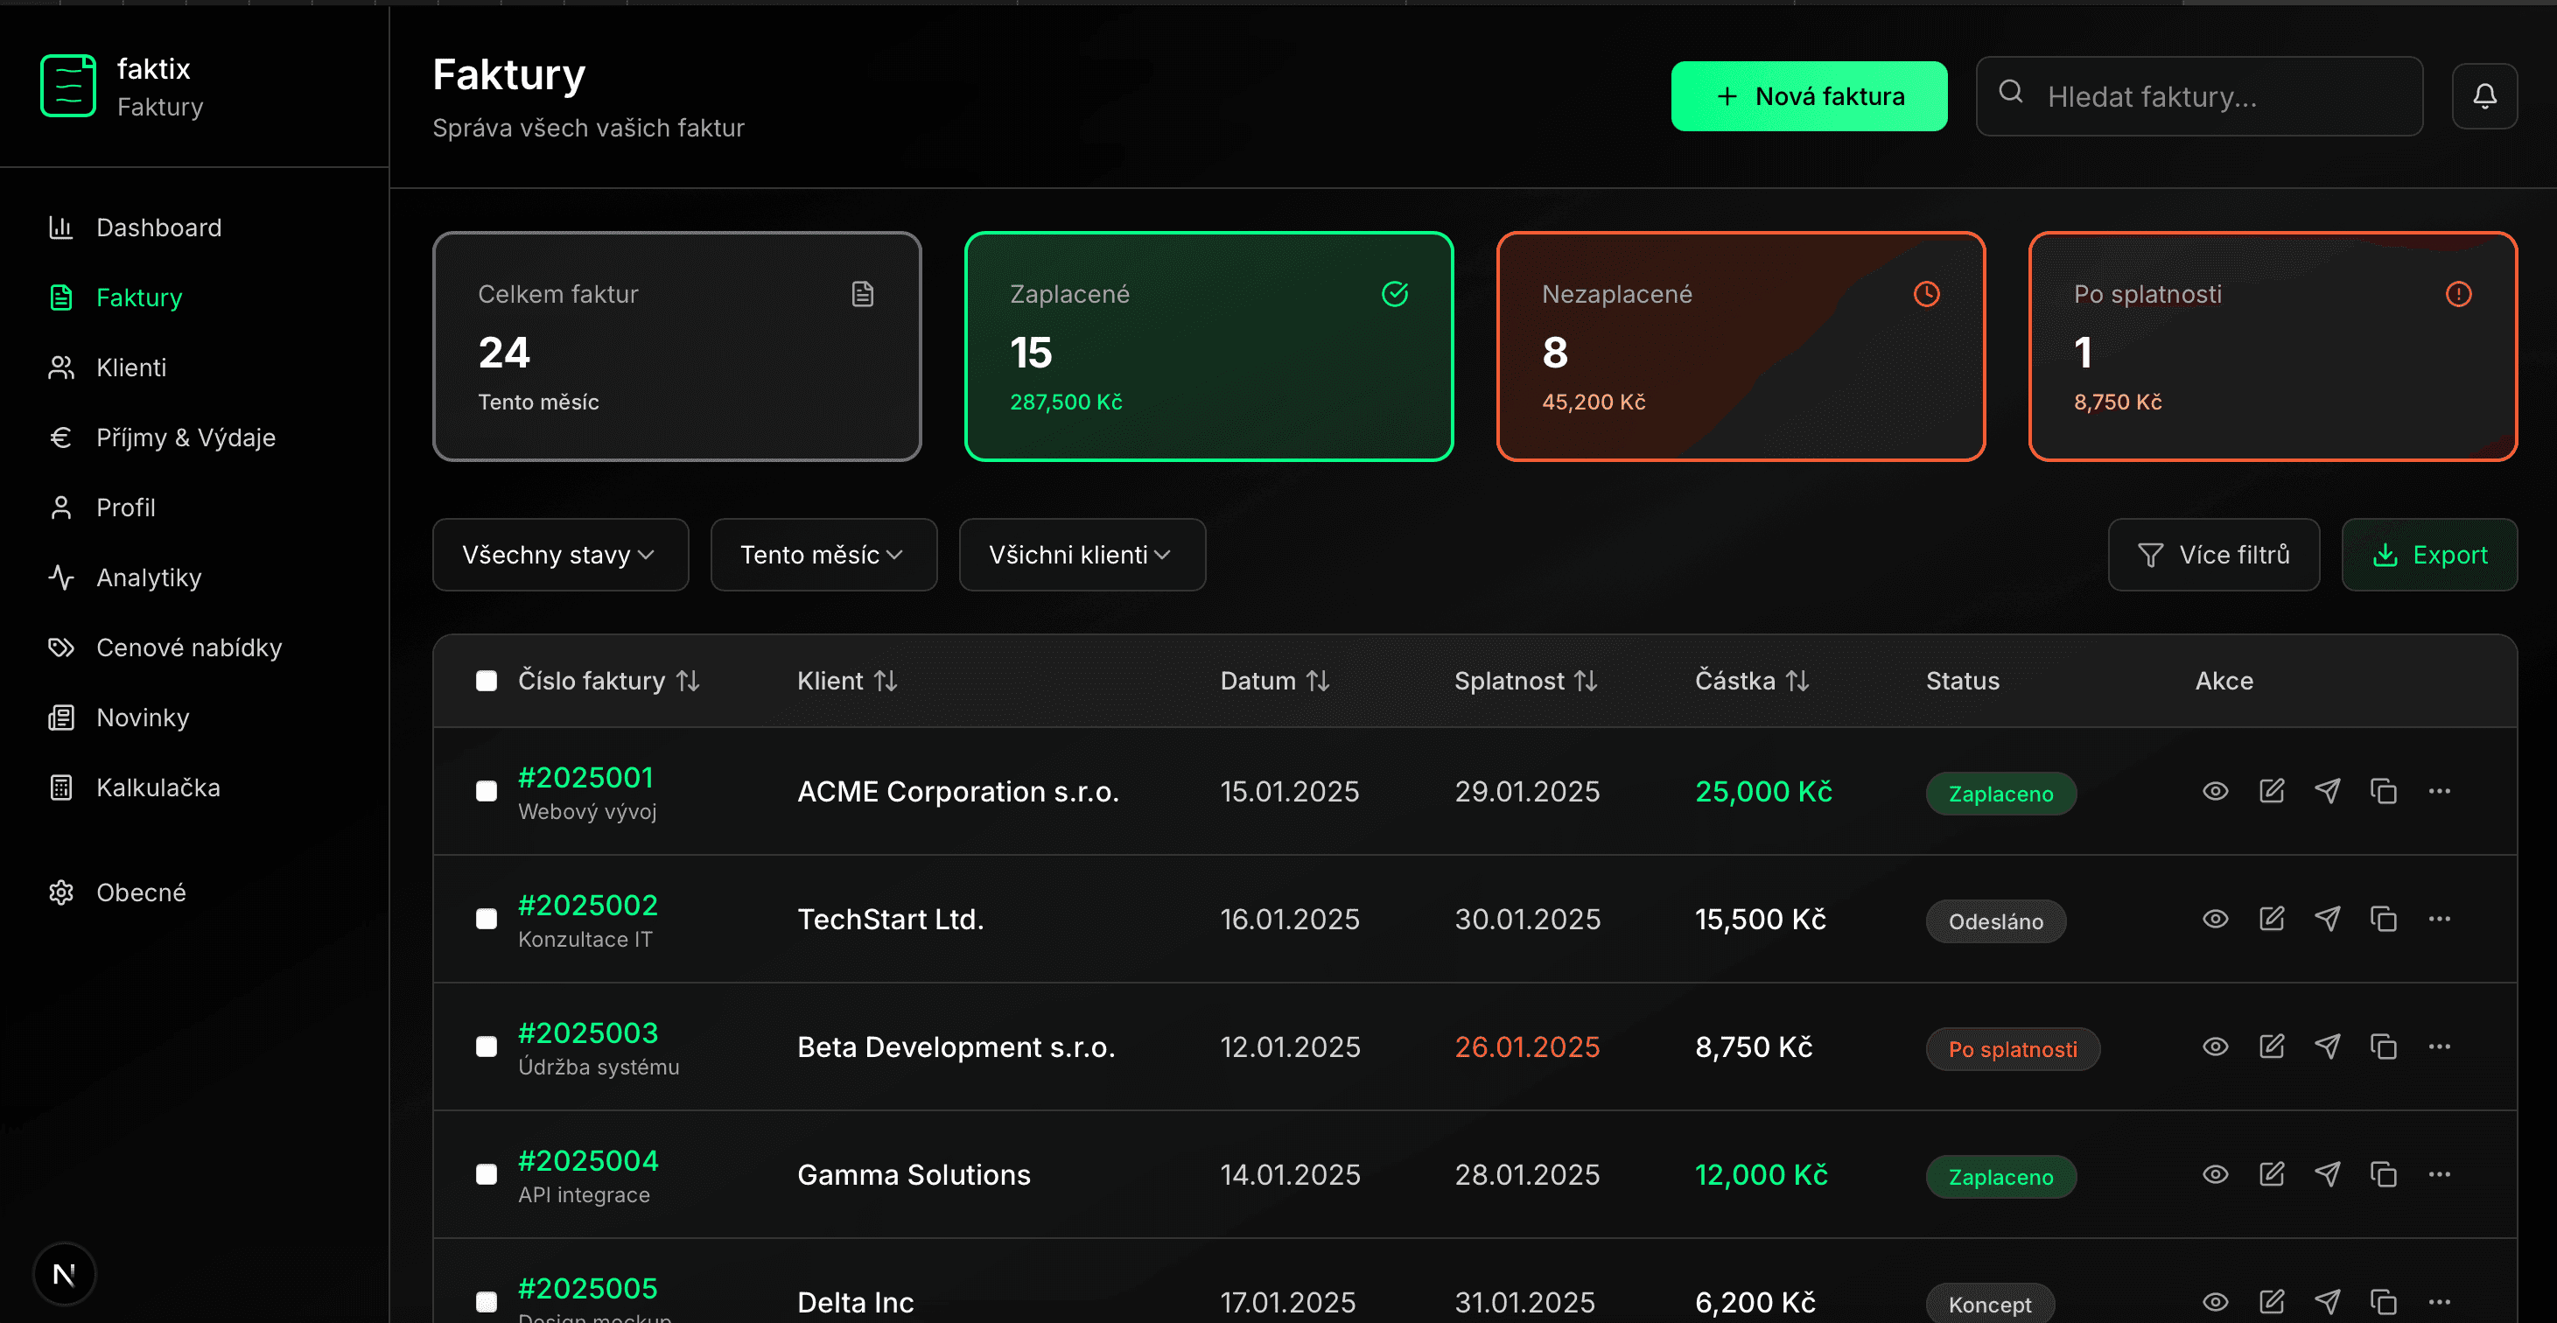Switch to the Klienti section

tap(131, 367)
